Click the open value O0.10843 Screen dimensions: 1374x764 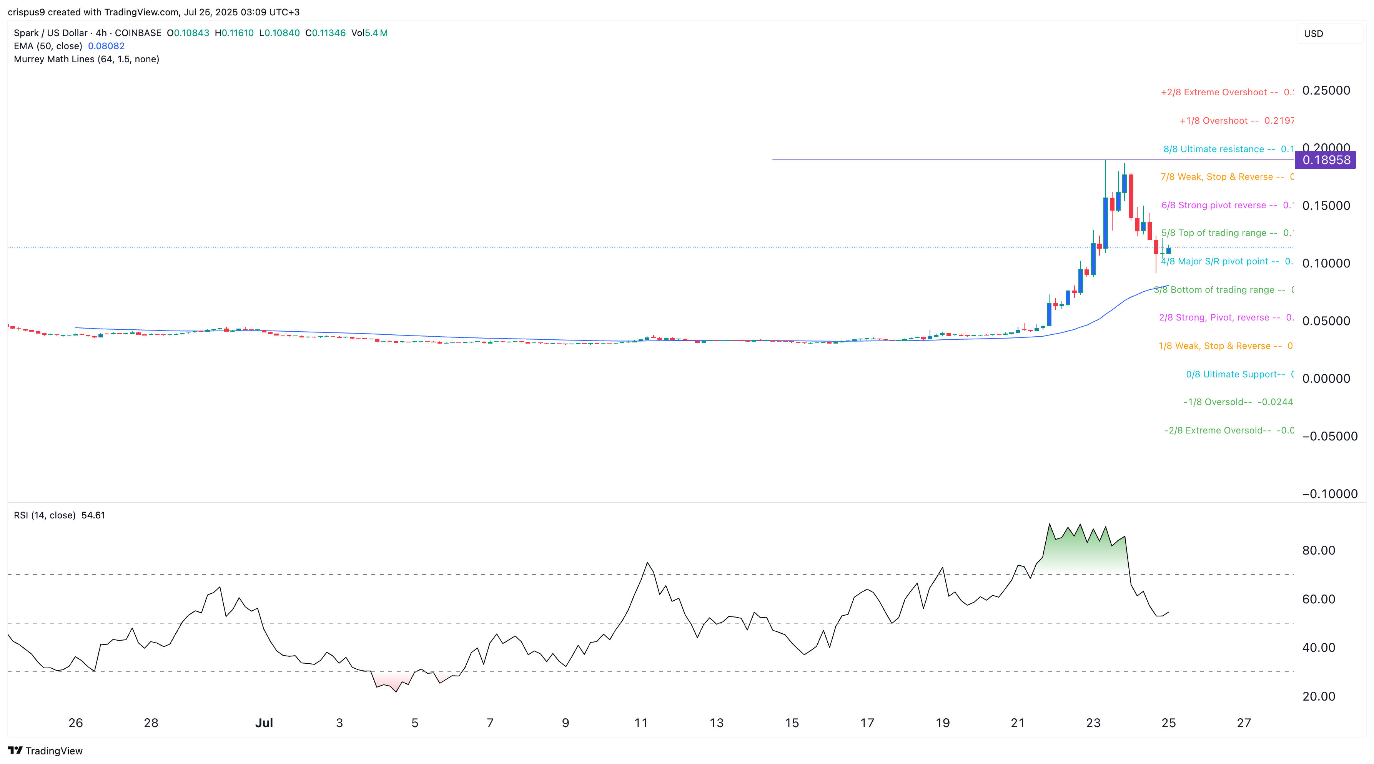coord(188,33)
